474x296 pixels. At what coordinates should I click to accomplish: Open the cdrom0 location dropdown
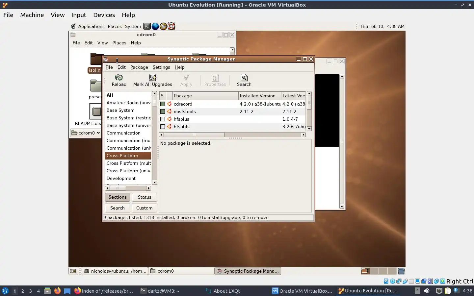86,133
